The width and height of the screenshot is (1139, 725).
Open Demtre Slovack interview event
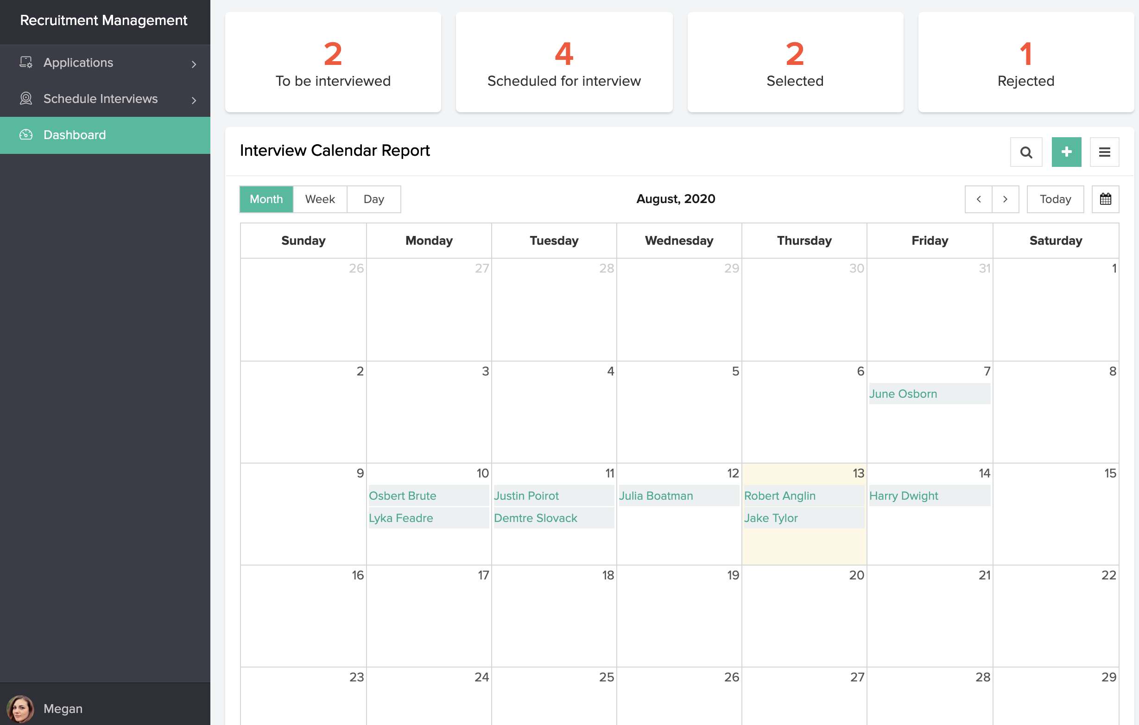535,518
